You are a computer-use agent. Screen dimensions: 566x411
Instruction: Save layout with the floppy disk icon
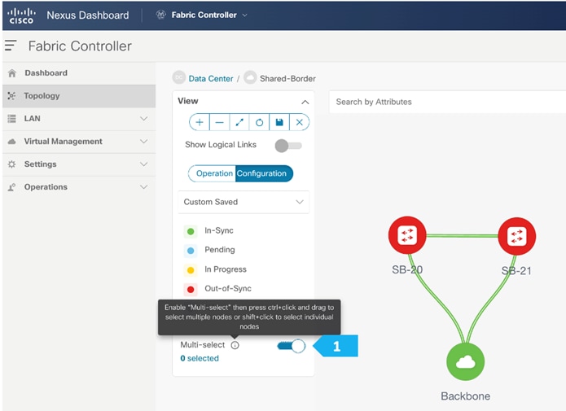[x=279, y=122]
